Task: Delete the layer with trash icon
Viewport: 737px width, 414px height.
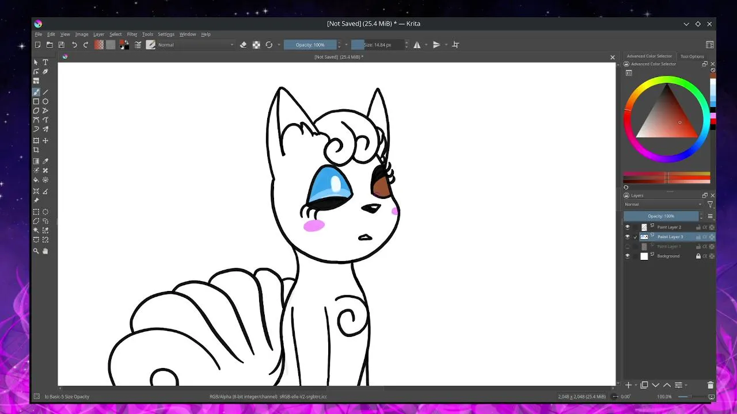Action: [711, 385]
